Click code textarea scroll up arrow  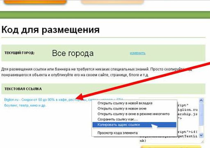point(201,100)
